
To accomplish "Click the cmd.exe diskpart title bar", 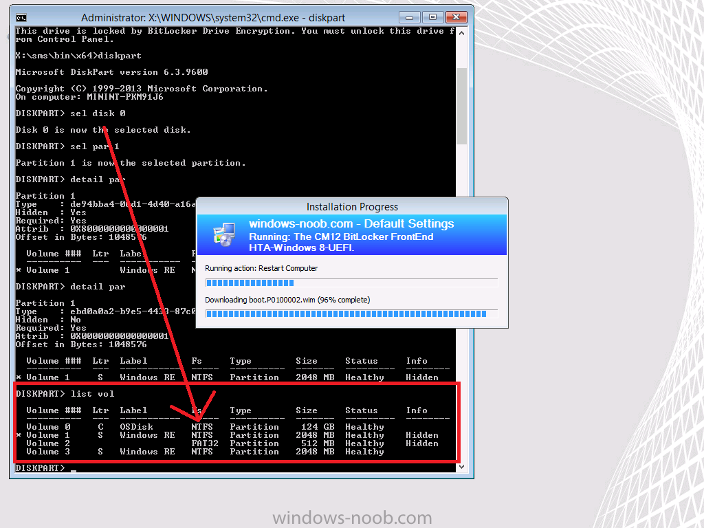I will pyautogui.click(x=213, y=17).
